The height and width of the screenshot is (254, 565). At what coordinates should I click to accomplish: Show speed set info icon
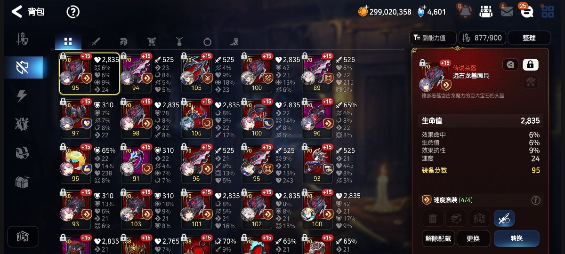pos(536,200)
